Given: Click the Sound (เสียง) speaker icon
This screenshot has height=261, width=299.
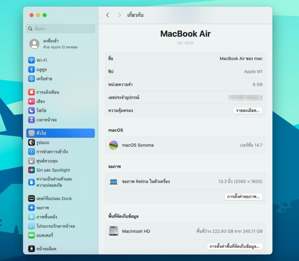Looking at the screenshot, I should (31, 101).
